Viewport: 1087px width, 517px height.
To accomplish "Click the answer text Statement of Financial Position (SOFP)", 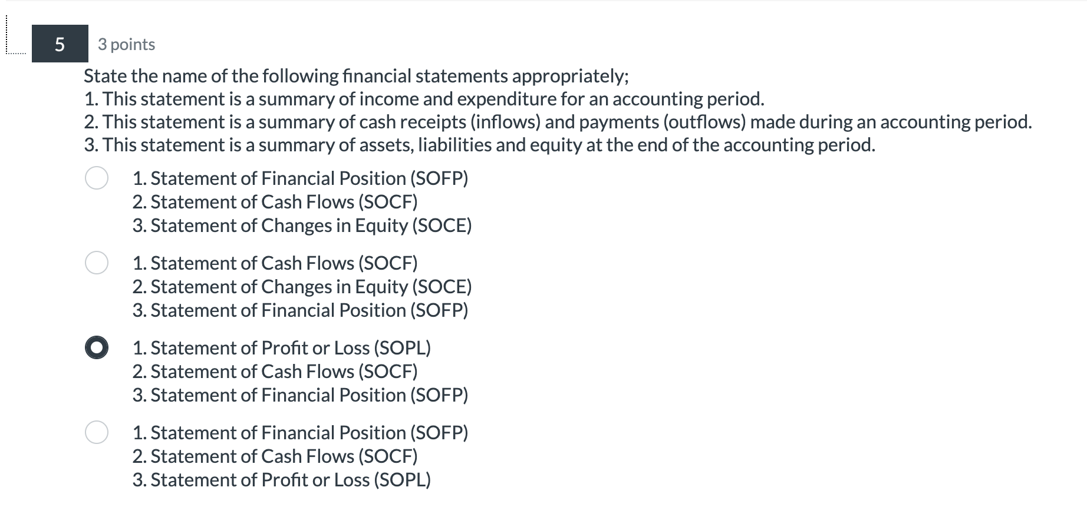I will pyautogui.click(x=300, y=178).
